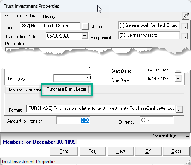Click the 'Created by: ...' label
Viewport: 191px width, 165px height.
[x=167, y=136]
